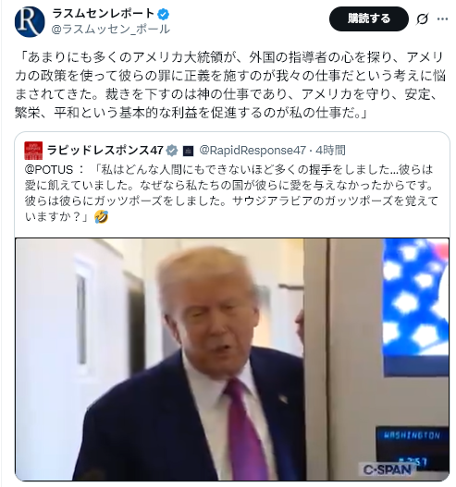456x487 pixels.
Task: Open the @POTUS mention link
Action: coord(49,170)
